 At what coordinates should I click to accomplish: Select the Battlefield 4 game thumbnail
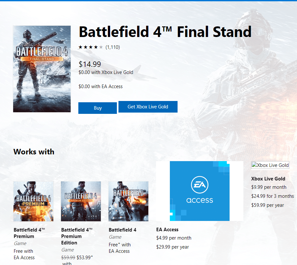pos(128,201)
